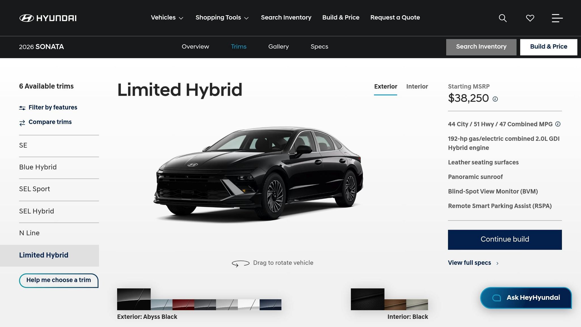
Task: Switch to the Interior vehicle view
Action: click(x=417, y=87)
